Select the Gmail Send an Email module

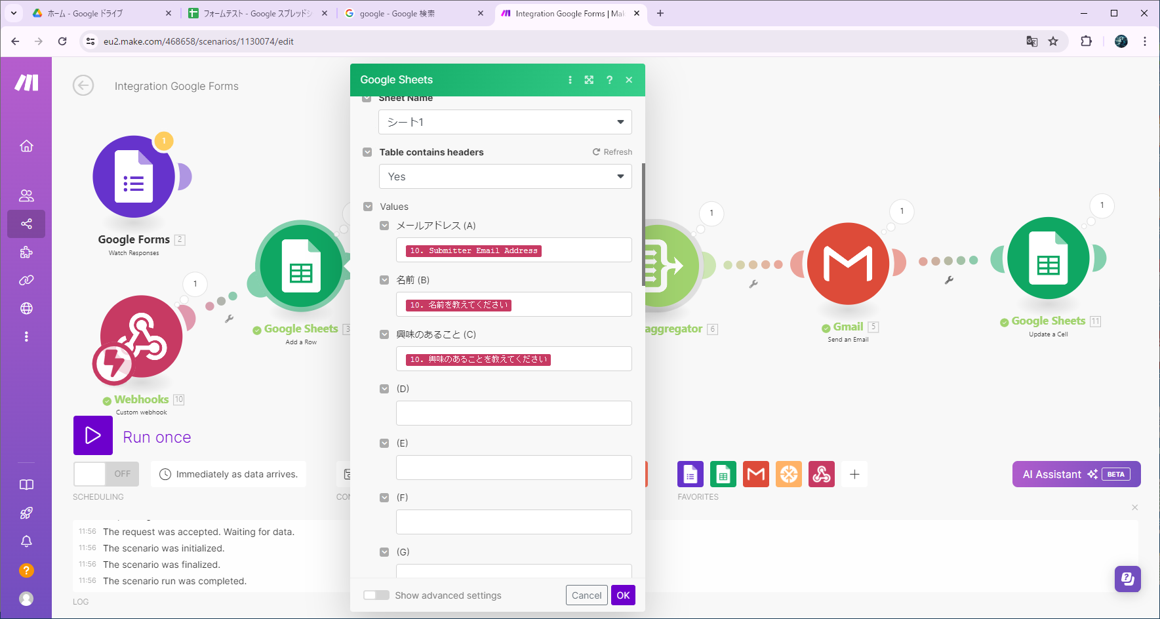click(x=848, y=264)
